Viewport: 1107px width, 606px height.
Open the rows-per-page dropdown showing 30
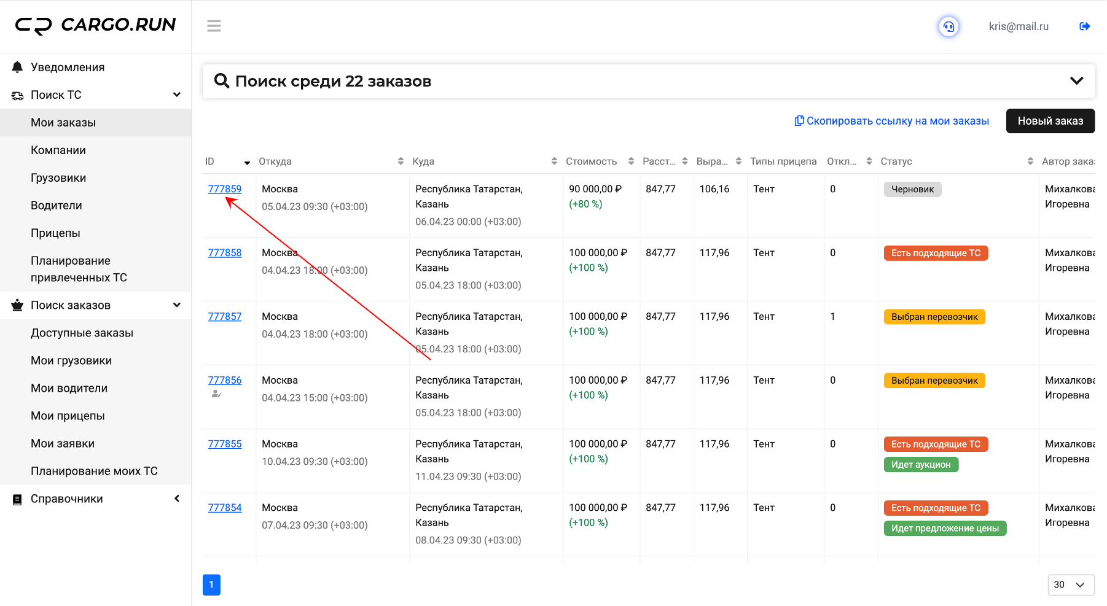[x=1071, y=585]
